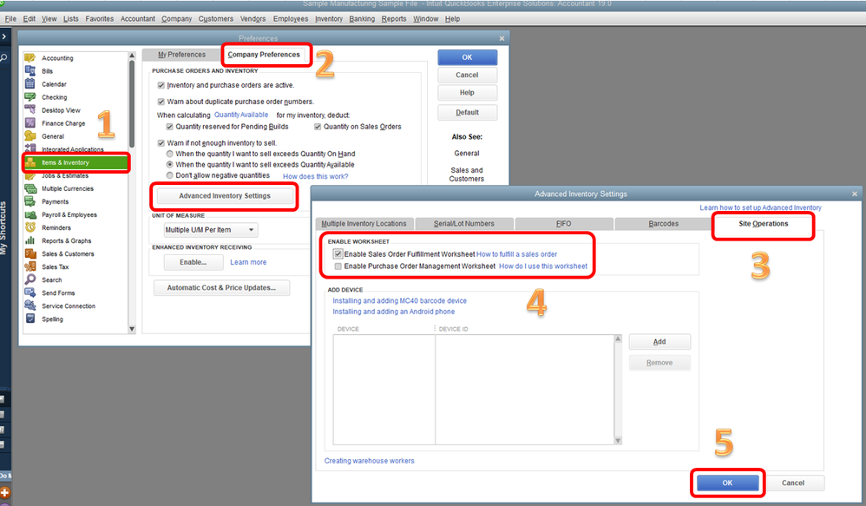Open the Sales Tax icon

pyautogui.click(x=30, y=266)
